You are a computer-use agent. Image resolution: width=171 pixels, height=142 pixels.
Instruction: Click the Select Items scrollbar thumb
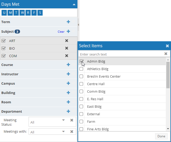coord(168,75)
